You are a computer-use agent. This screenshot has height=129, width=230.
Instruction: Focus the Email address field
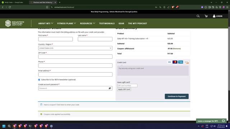click(x=75, y=75)
